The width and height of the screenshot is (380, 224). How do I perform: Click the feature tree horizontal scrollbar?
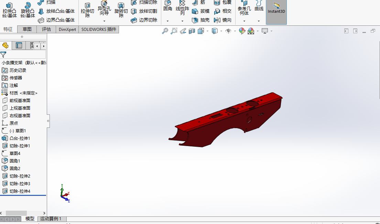(16, 213)
